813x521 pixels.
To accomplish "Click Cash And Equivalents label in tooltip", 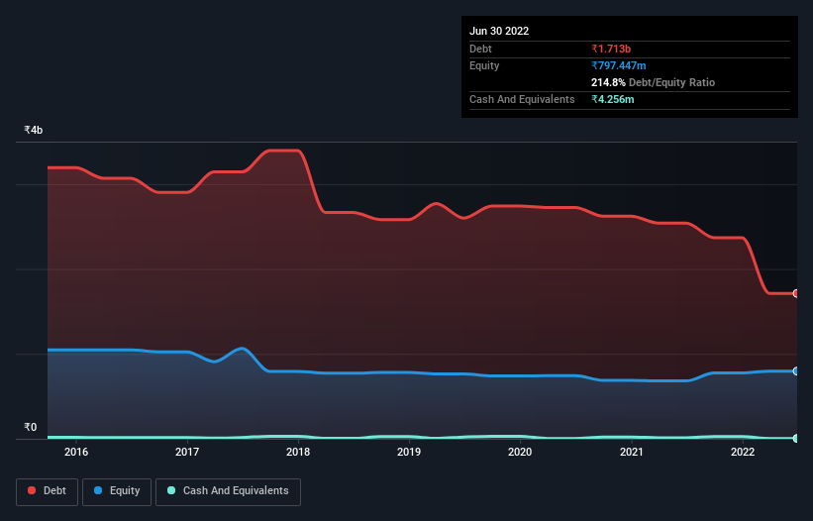I will (522, 99).
